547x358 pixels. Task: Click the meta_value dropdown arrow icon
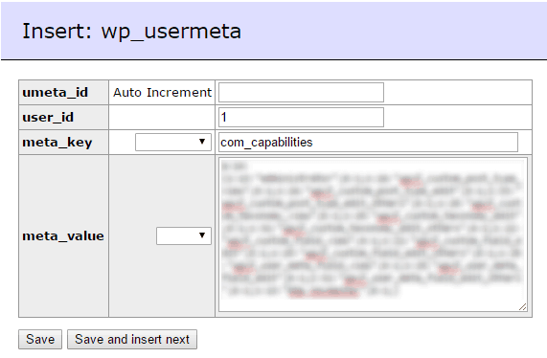[201, 235]
